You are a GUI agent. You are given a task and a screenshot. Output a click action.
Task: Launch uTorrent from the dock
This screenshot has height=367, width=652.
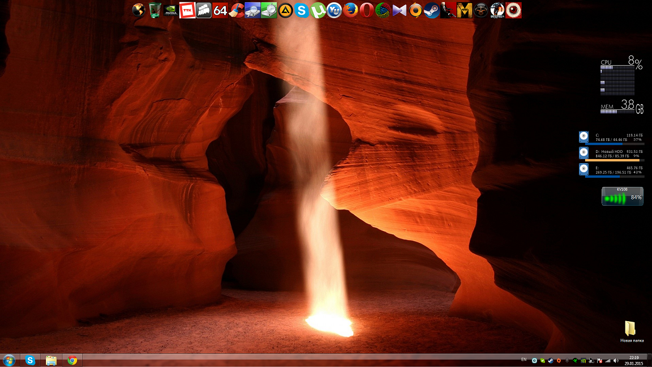[x=319, y=10]
